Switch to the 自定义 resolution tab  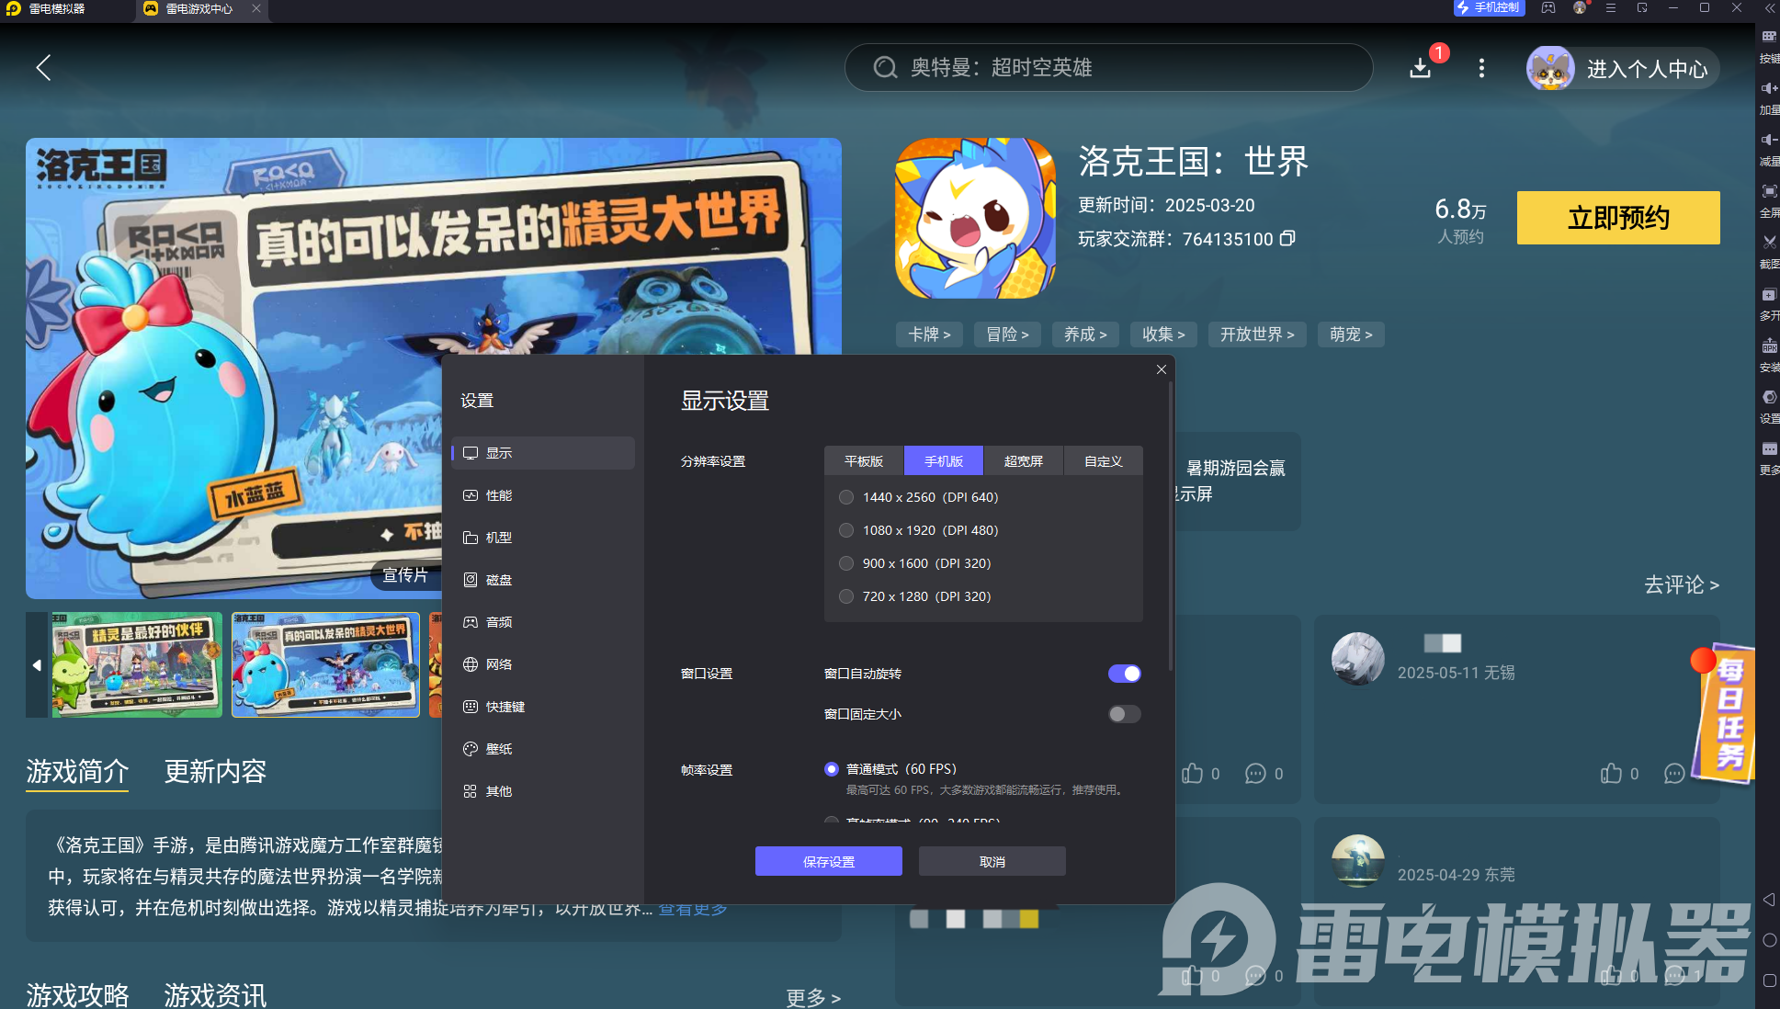(1103, 460)
